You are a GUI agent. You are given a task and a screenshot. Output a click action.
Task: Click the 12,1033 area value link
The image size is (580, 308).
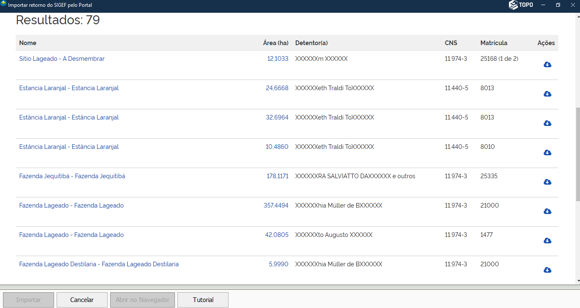tap(277, 59)
